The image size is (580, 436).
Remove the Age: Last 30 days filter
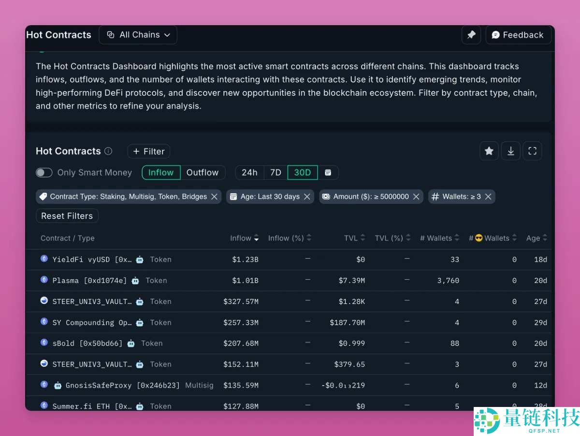click(307, 196)
